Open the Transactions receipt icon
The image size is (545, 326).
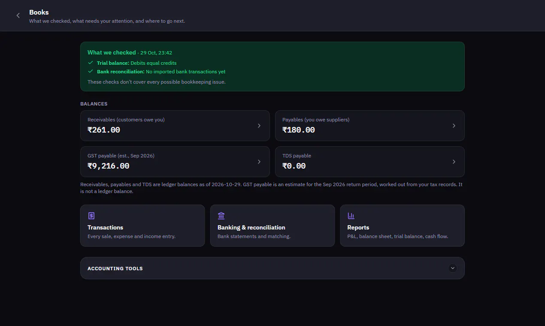point(91,216)
